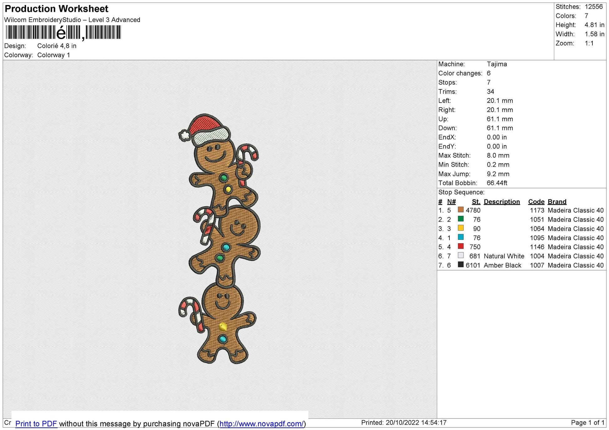Click the max stitch value '8.0 mm'
The width and height of the screenshot is (609, 430).
click(x=498, y=155)
